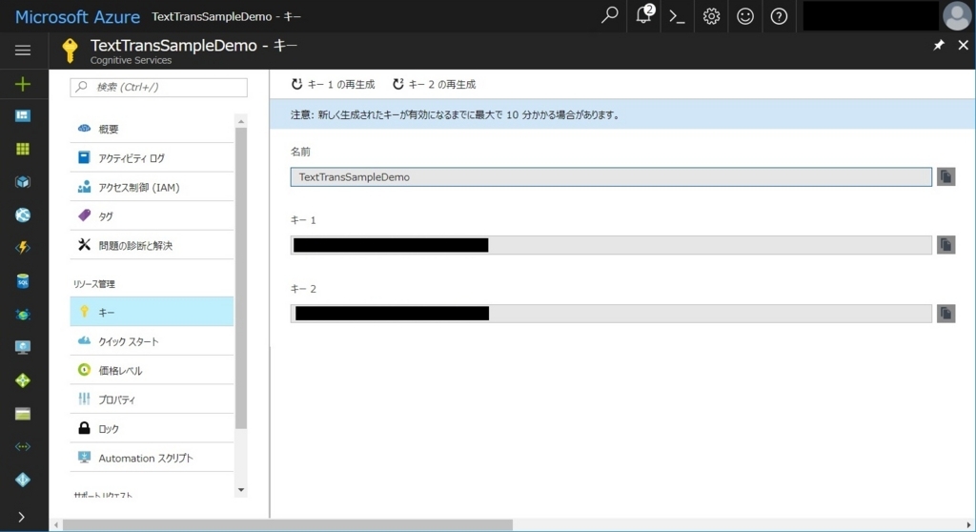Click the search magnifier in the top bar
Screen dimensions: 976x532
point(609,15)
